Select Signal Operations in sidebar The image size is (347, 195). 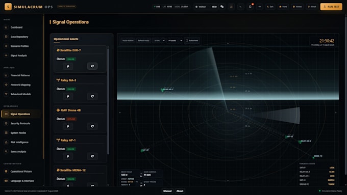[20, 114]
